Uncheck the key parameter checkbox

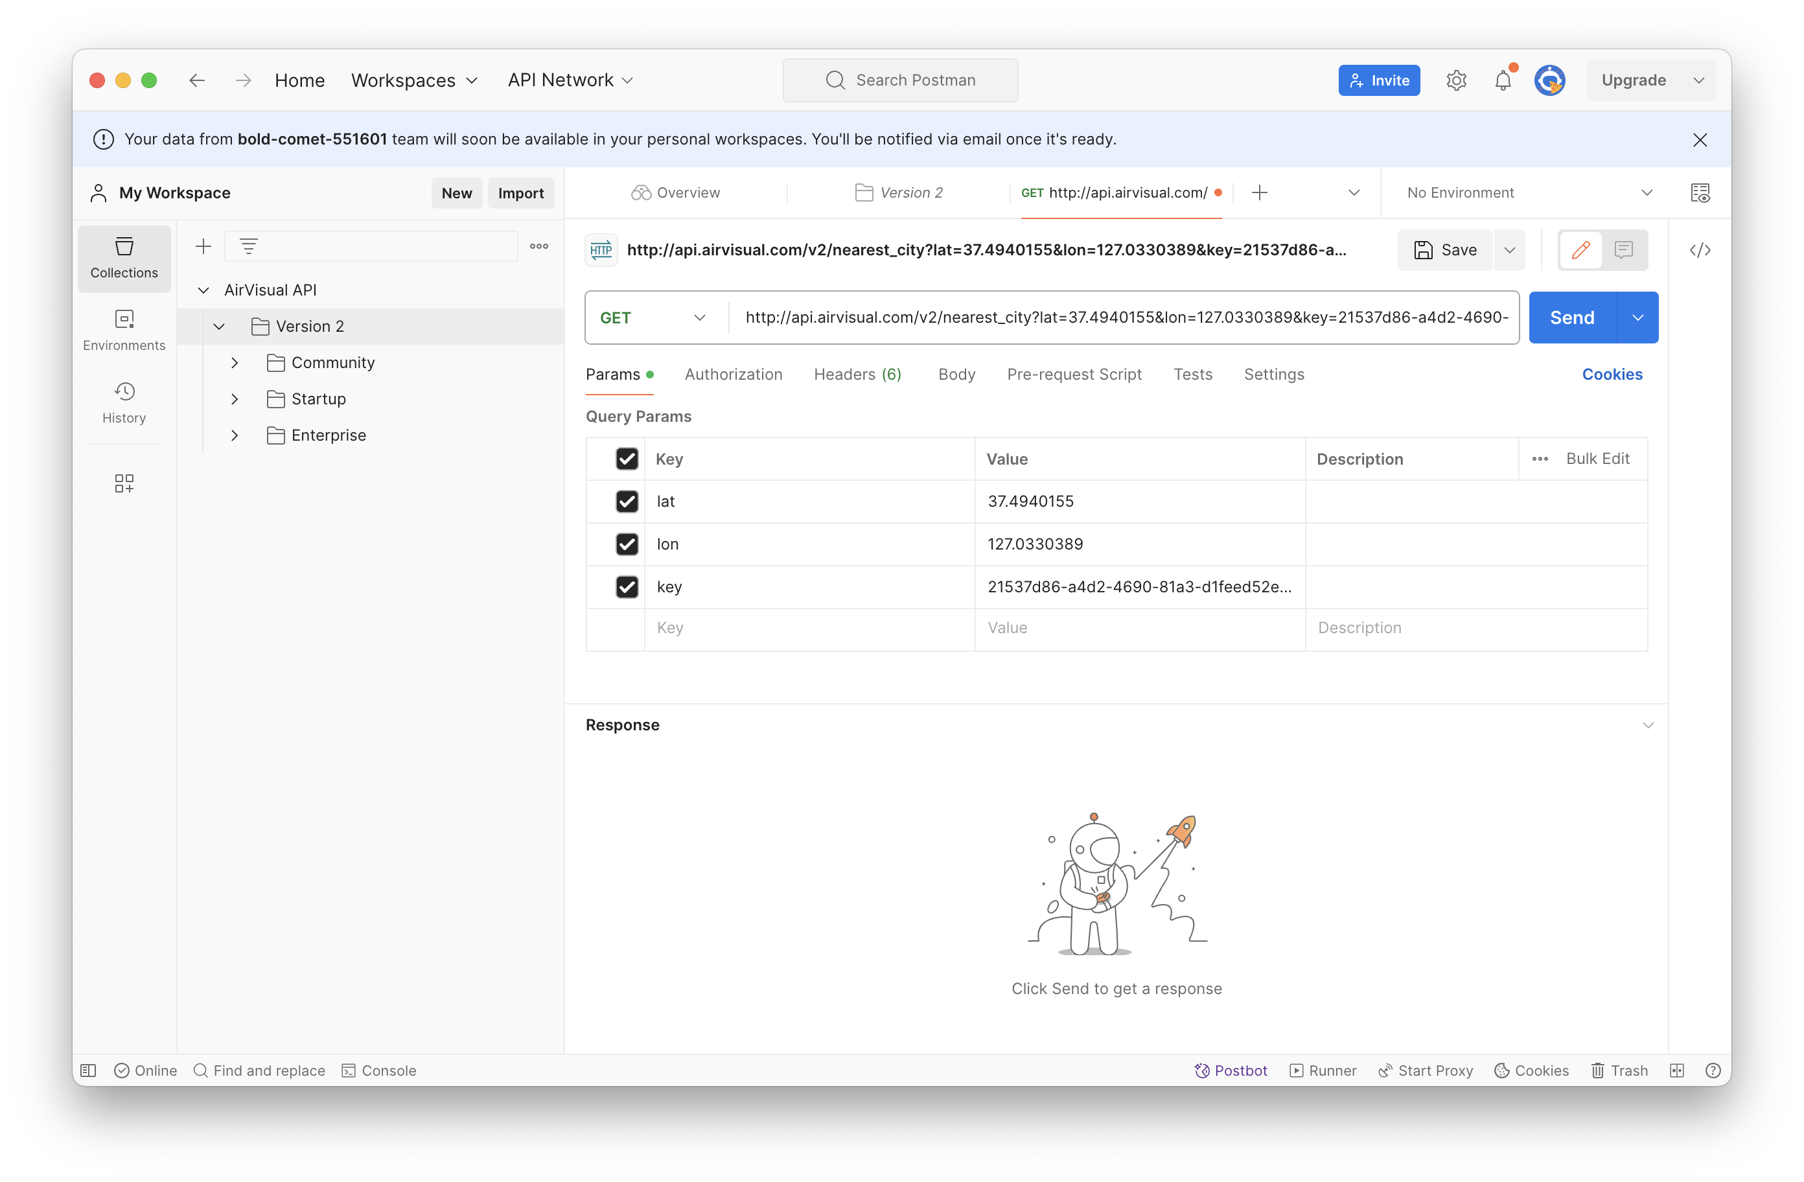(627, 587)
